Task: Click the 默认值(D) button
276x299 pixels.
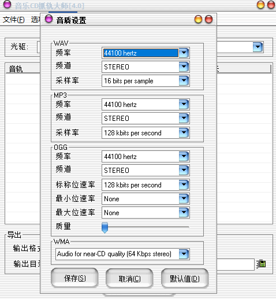Action: coord(185,279)
